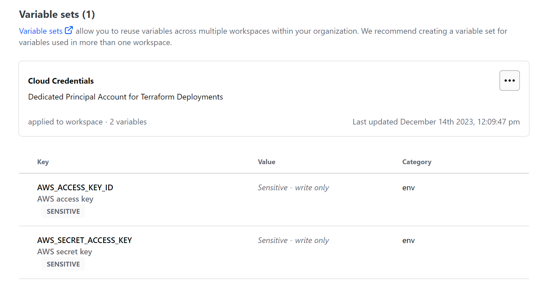Click the env category of AWS_ACCESS_KEY_ID
540x298 pixels.
pyautogui.click(x=408, y=188)
